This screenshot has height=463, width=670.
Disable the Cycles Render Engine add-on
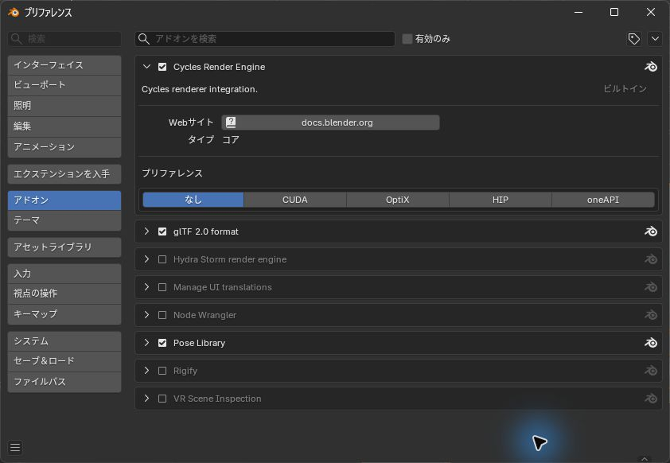click(x=162, y=67)
